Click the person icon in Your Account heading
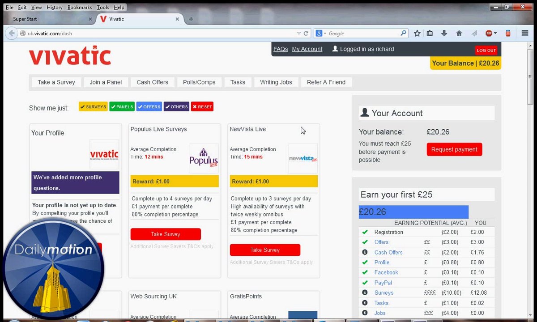 point(365,113)
